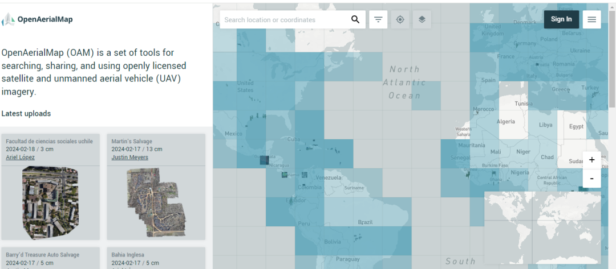Click the Brazil label on map
Viewport: 616px width, 269px height.
pos(366,222)
